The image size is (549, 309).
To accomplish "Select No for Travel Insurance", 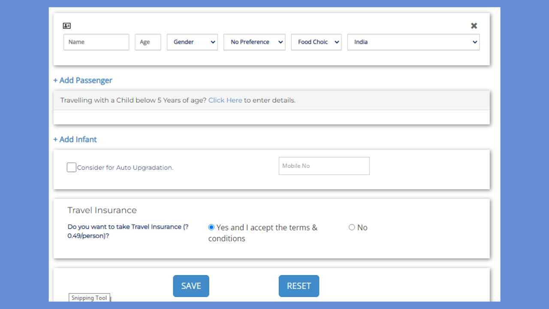I will click(x=352, y=227).
